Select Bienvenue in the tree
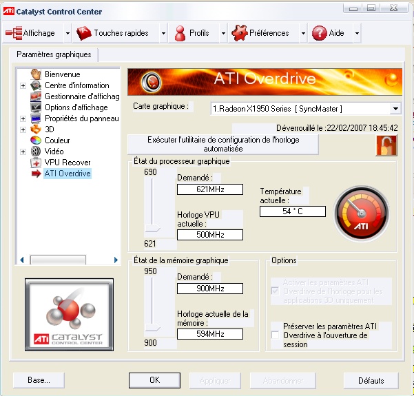The width and height of the screenshot is (414, 396). pyautogui.click(x=62, y=74)
